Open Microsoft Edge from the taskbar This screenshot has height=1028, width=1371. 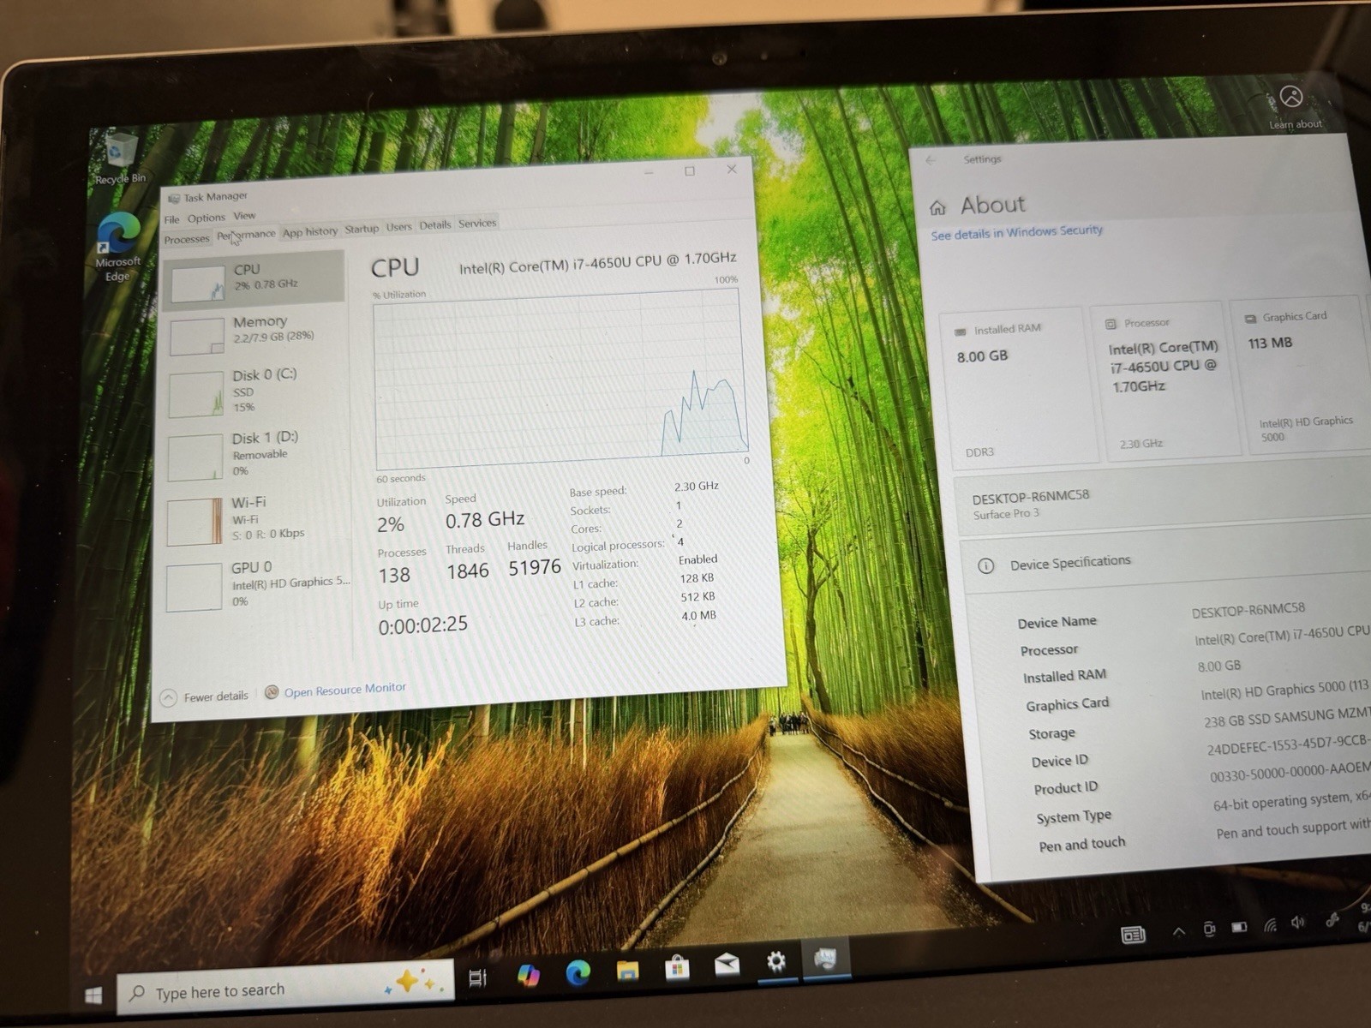point(578,971)
